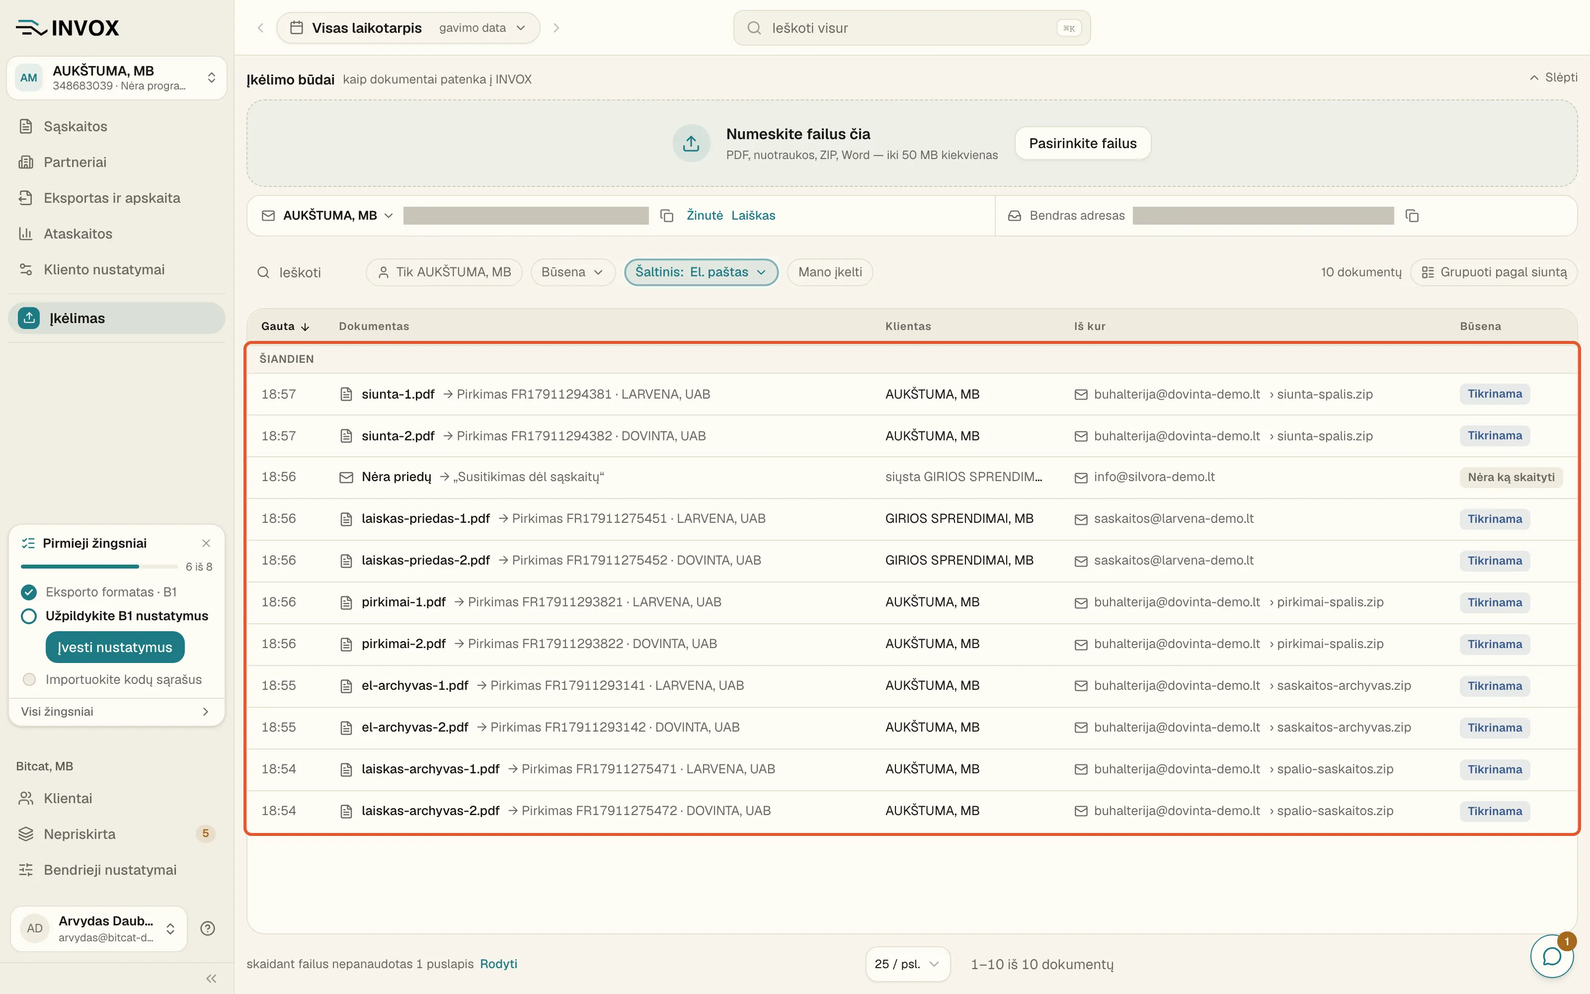Open the chat support bubble
Image resolution: width=1590 pixels, height=994 pixels.
(x=1551, y=956)
